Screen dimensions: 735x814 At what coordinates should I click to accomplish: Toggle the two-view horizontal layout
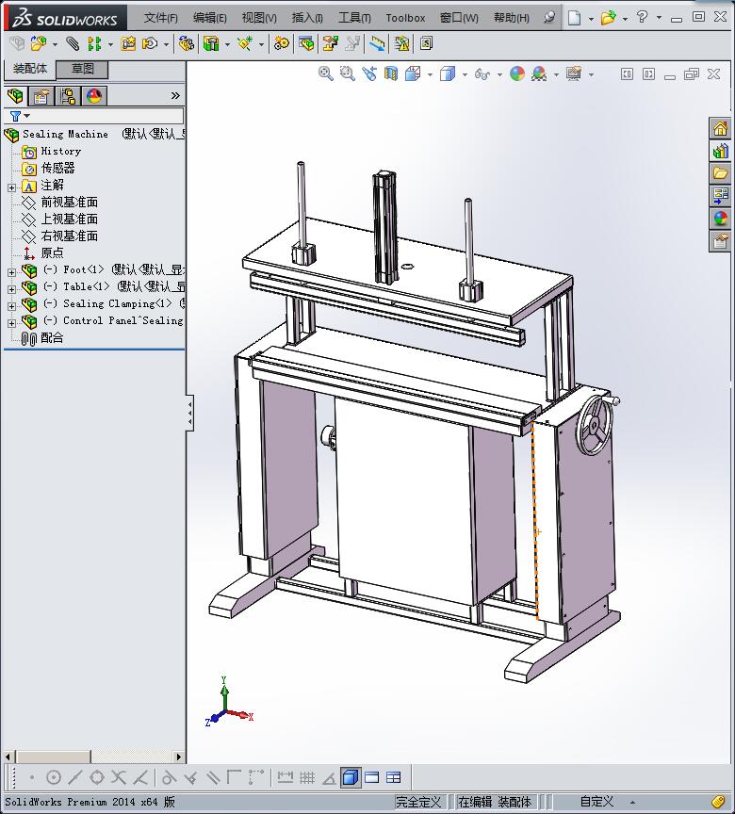(372, 777)
